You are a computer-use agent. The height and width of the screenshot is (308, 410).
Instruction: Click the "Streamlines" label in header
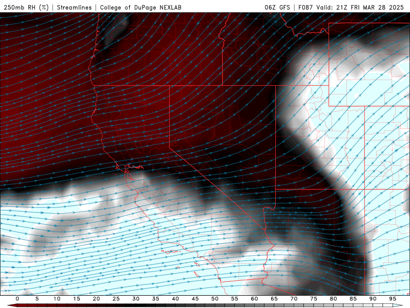pos(74,7)
